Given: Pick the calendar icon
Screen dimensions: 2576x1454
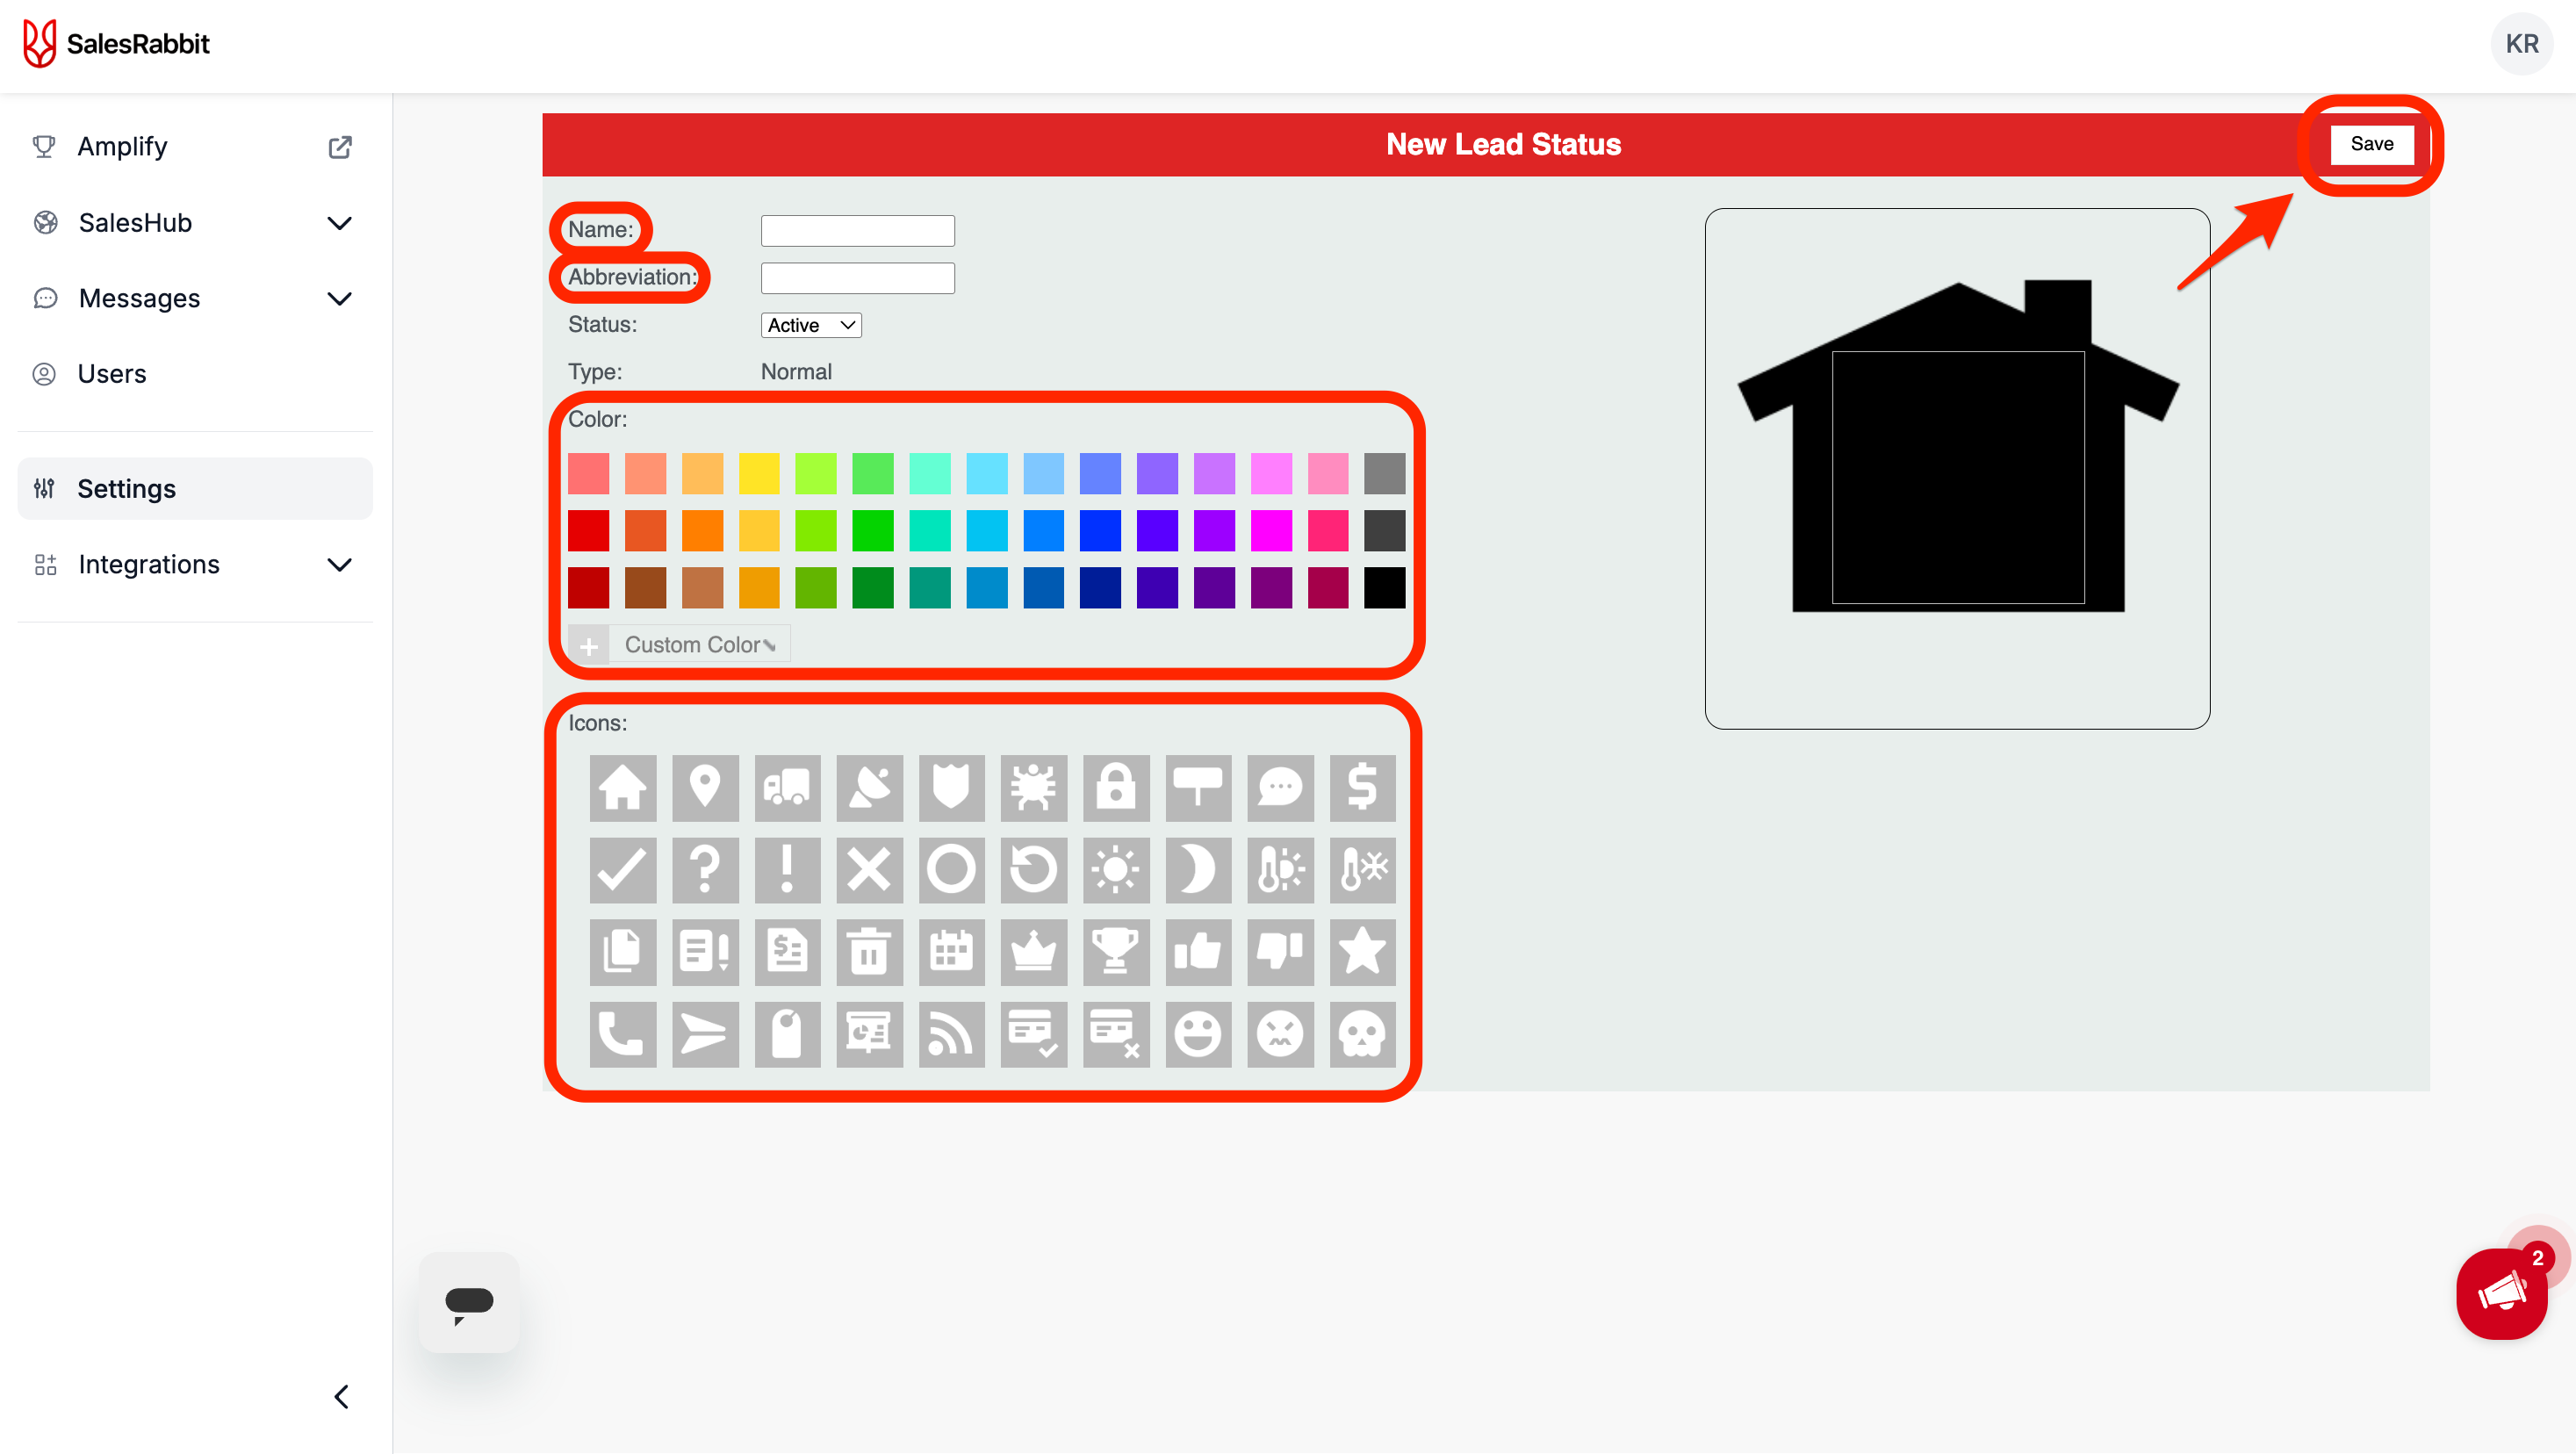Looking at the screenshot, I should click(x=951, y=951).
